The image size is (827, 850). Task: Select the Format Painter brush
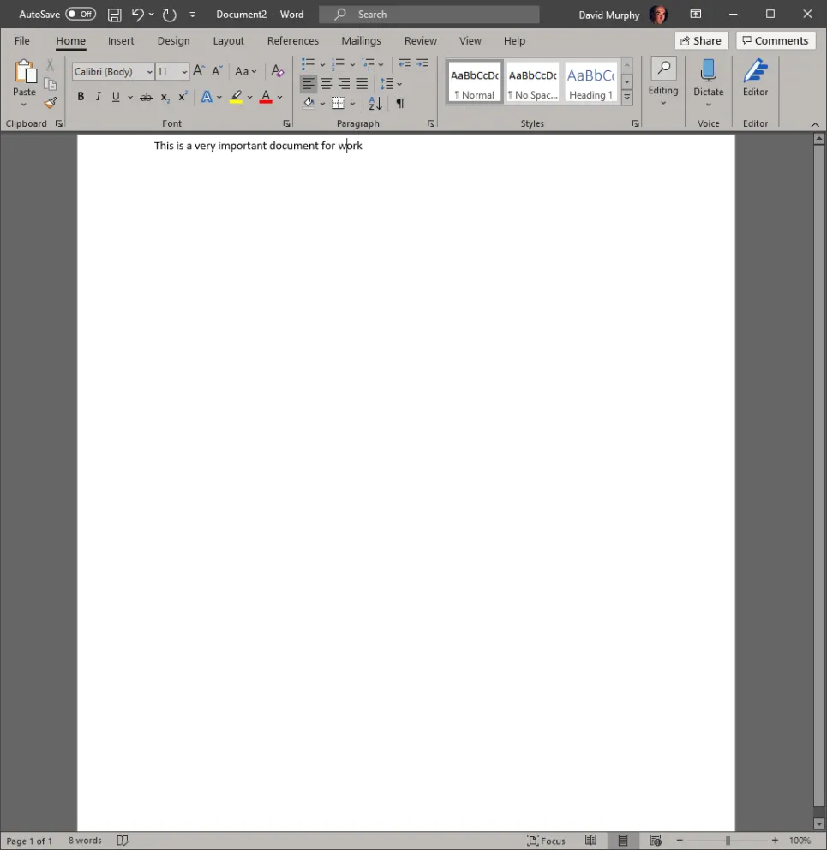51,103
